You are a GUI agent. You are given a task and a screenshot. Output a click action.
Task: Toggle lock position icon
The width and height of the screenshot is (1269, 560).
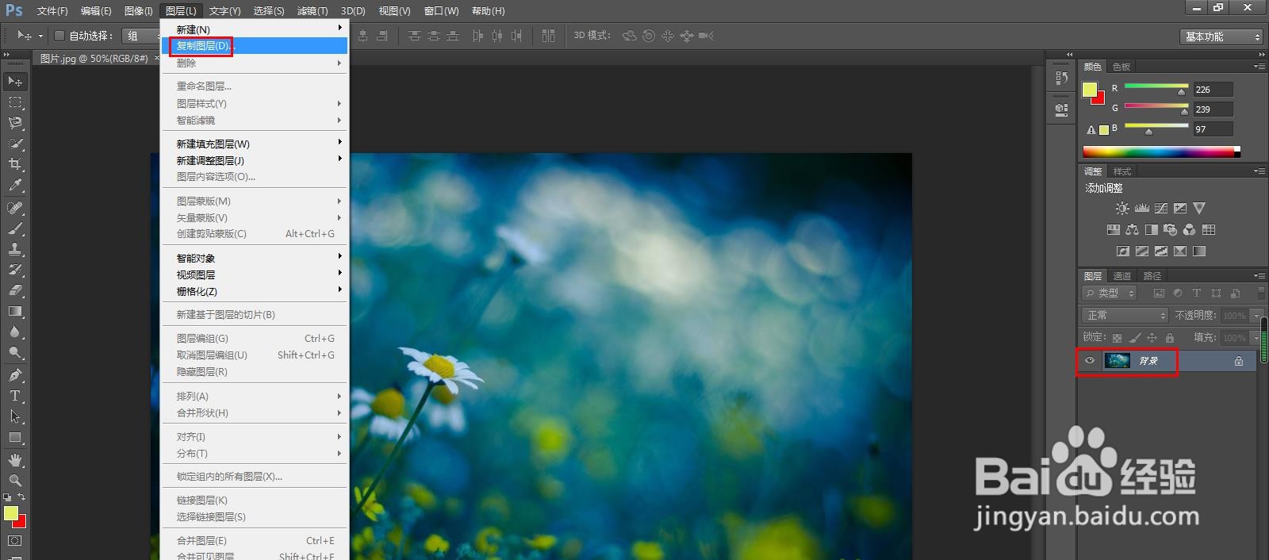pyautogui.click(x=1152, y=338)
